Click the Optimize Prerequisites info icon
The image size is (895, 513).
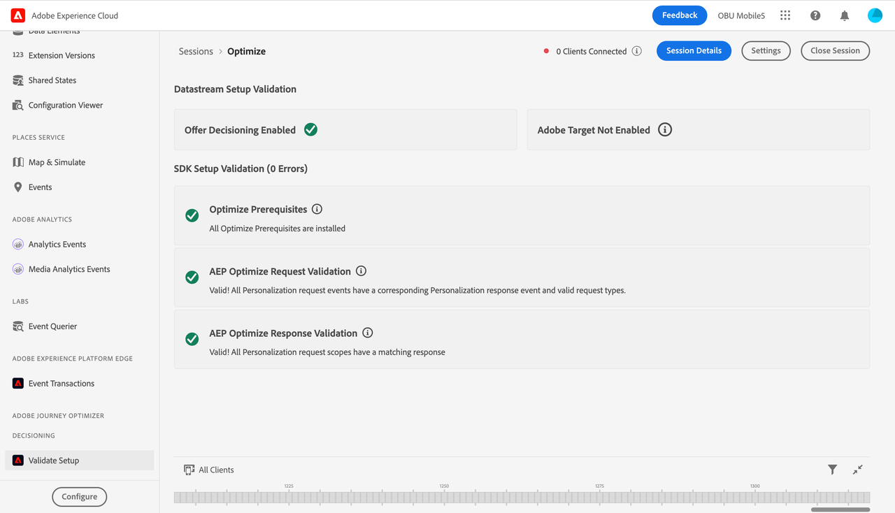point(317,209)
